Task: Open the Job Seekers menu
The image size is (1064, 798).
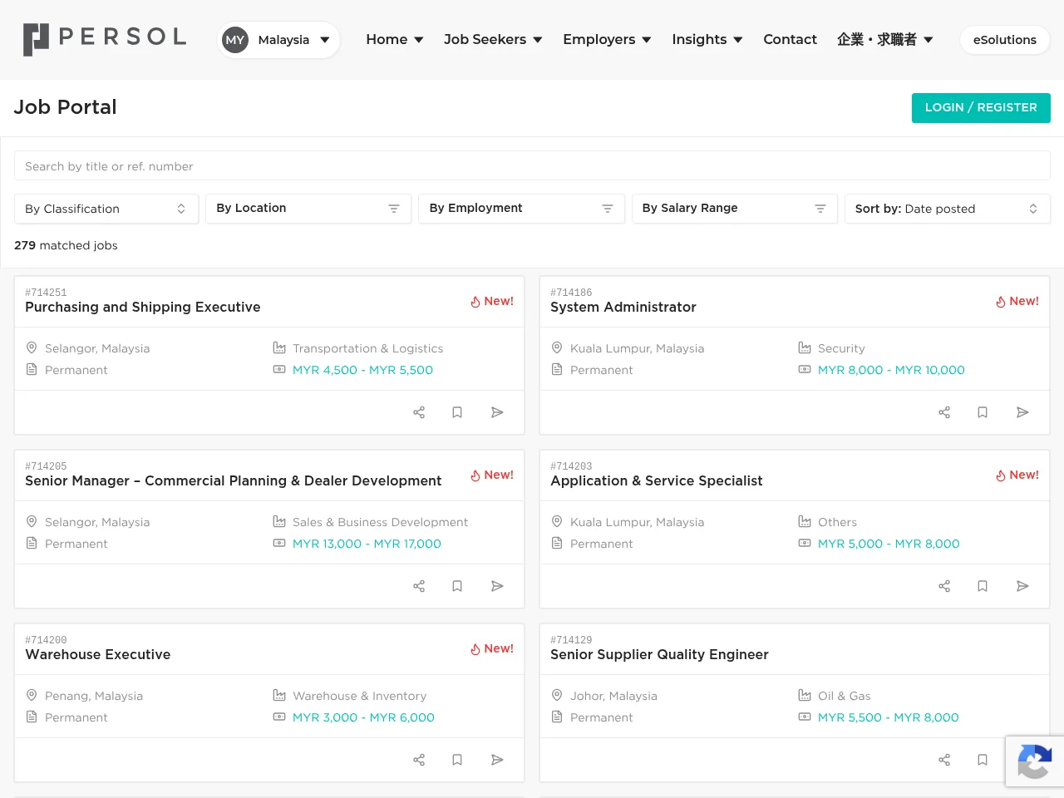Action: click(493, 39)
